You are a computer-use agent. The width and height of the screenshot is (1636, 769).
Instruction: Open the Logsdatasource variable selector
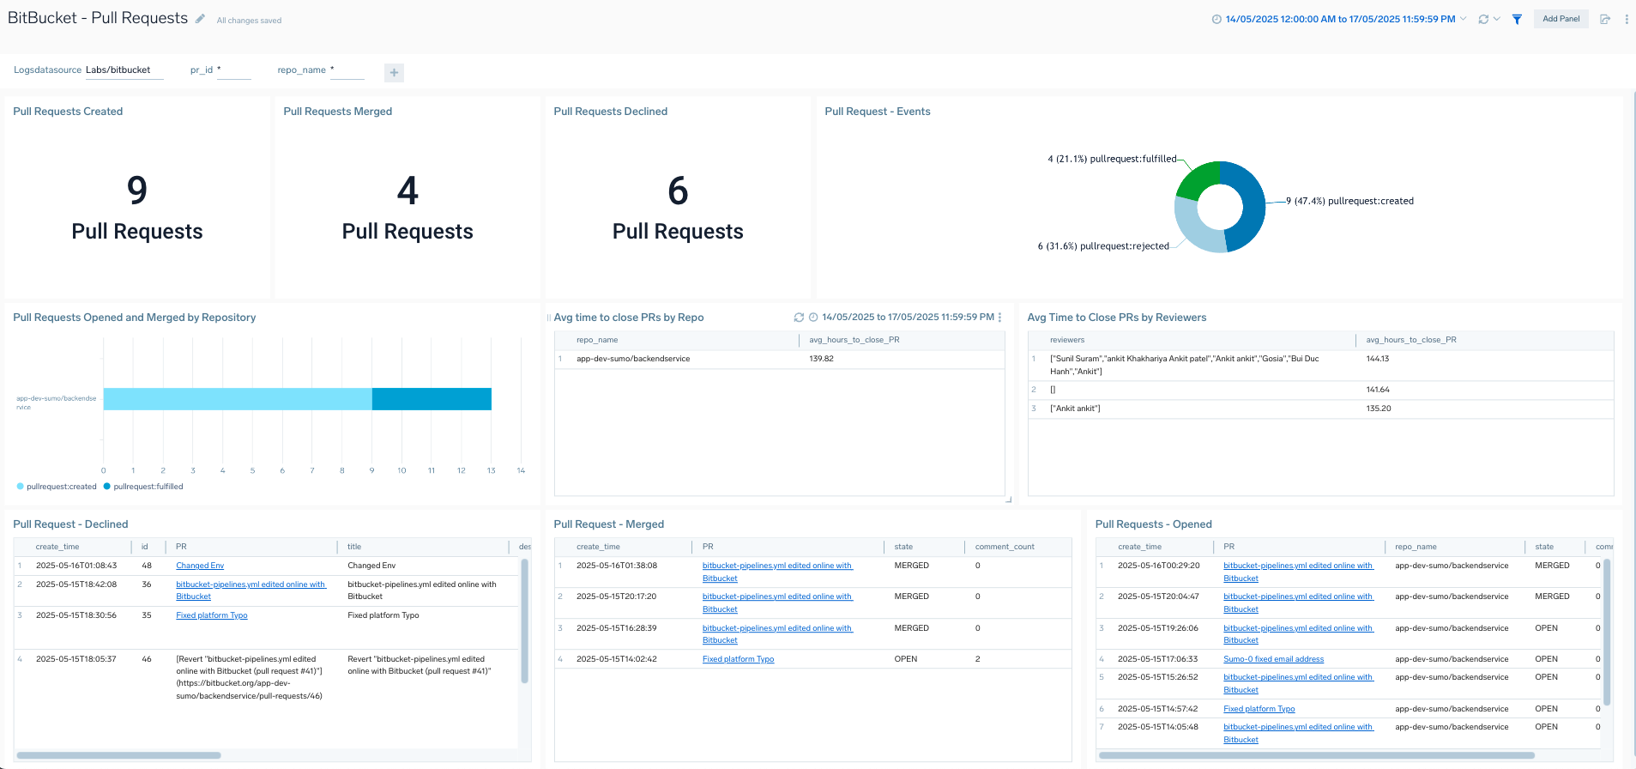point(124,70)
